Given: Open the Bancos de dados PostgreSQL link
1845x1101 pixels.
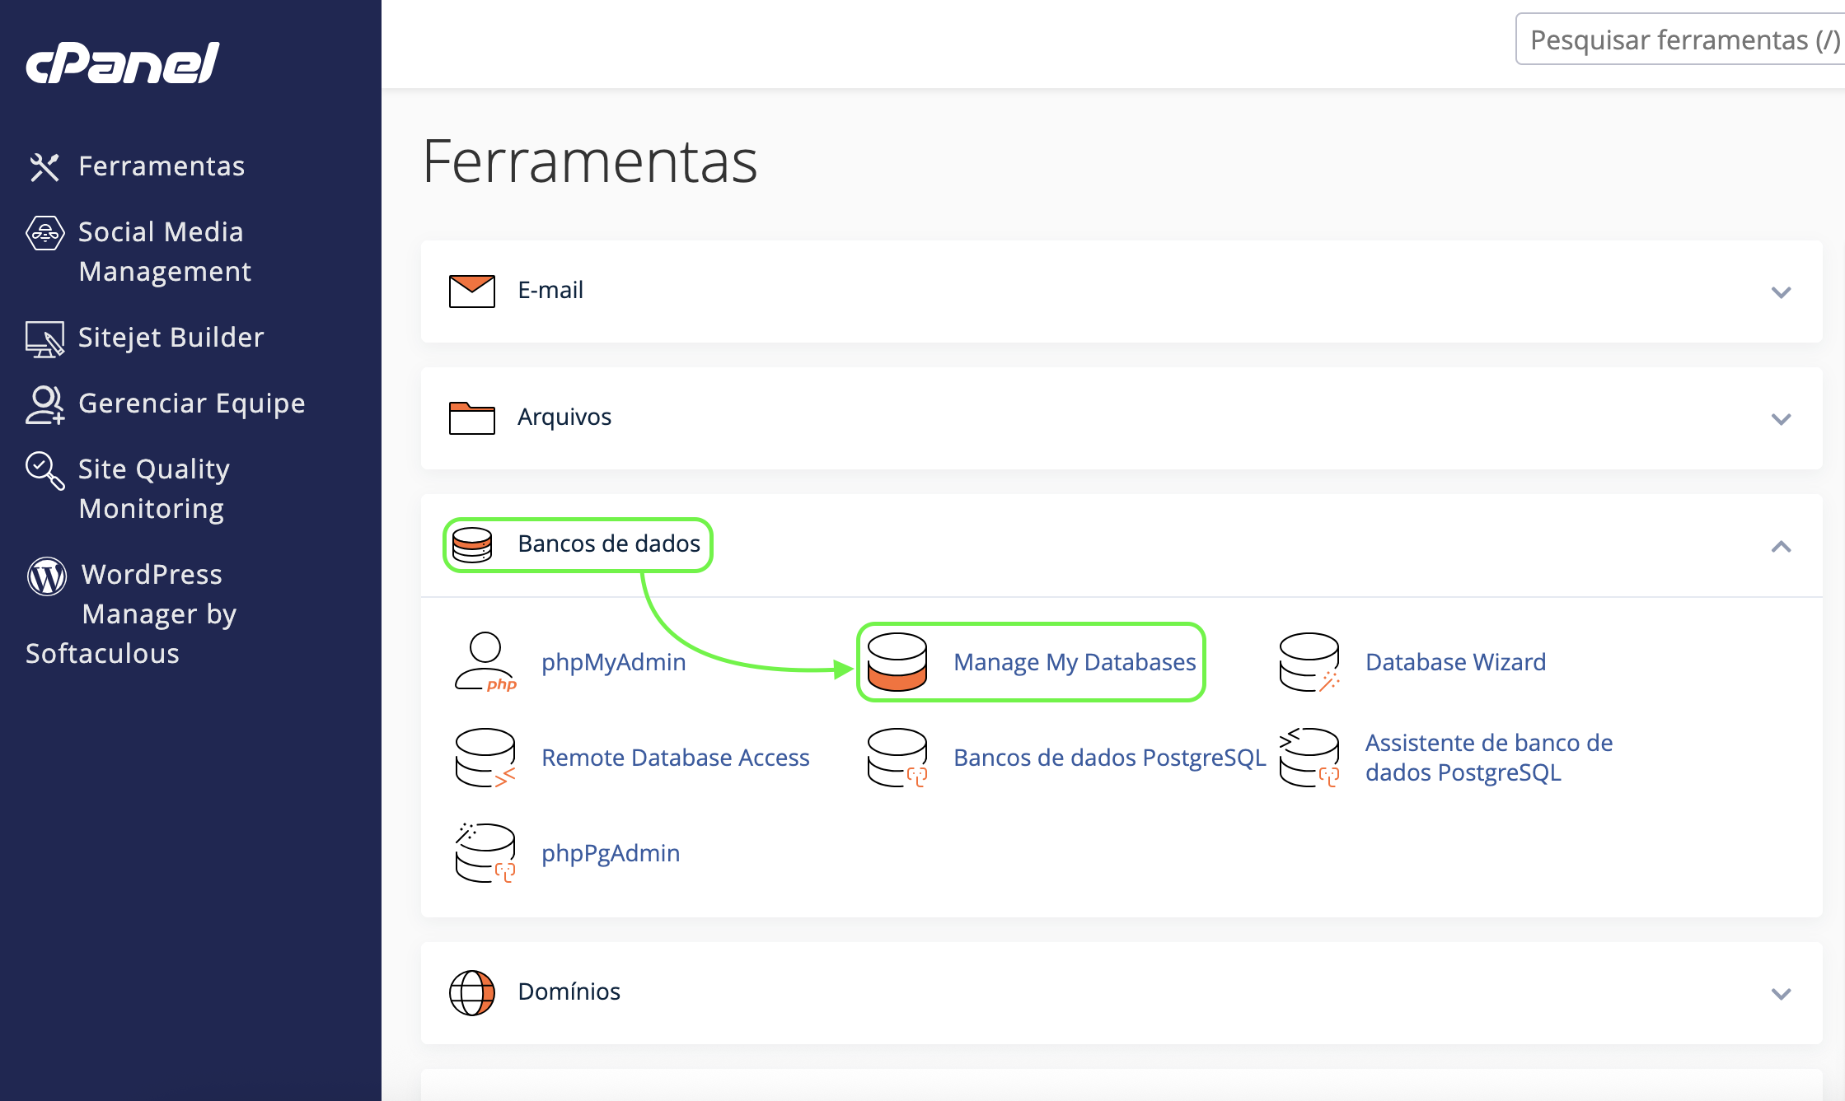Looking at the screenshot, I should tap(1109, 758).
